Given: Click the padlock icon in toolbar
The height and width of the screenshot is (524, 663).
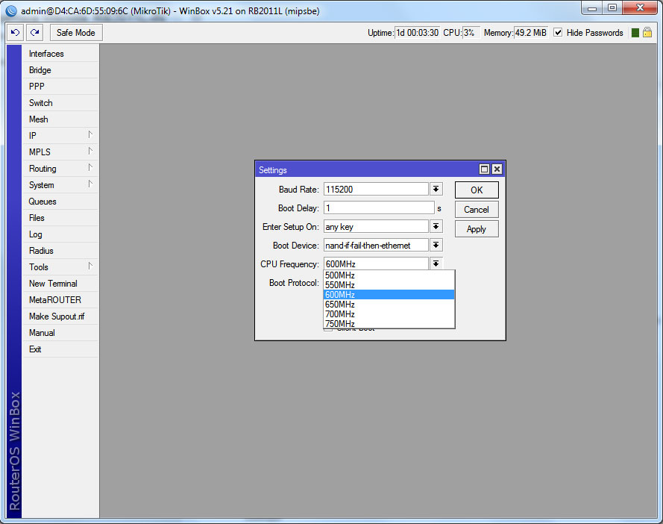Looking at the screenshot, I should tap(647, 33).
